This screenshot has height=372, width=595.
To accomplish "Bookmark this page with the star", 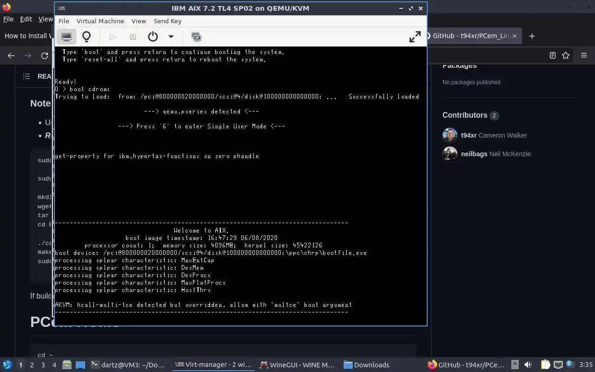I will [x=565, y=55].
